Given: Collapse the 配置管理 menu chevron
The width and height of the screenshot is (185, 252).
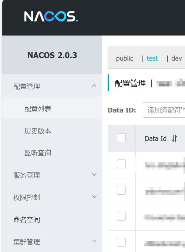Looking at the screenshot, I should coord(94,86).
